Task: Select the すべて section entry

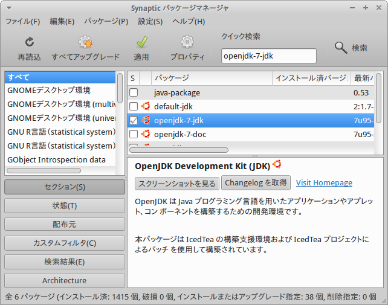Action: (x=60, y=77)
